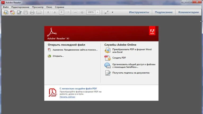Click Организовать общий доступ с помощью SendNow

pyautogui.click(x=134, y=66)
